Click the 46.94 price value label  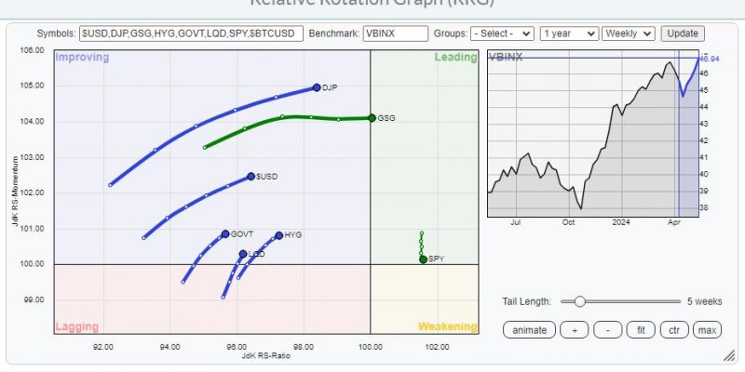pyautogui.click(x=710, y=59)
